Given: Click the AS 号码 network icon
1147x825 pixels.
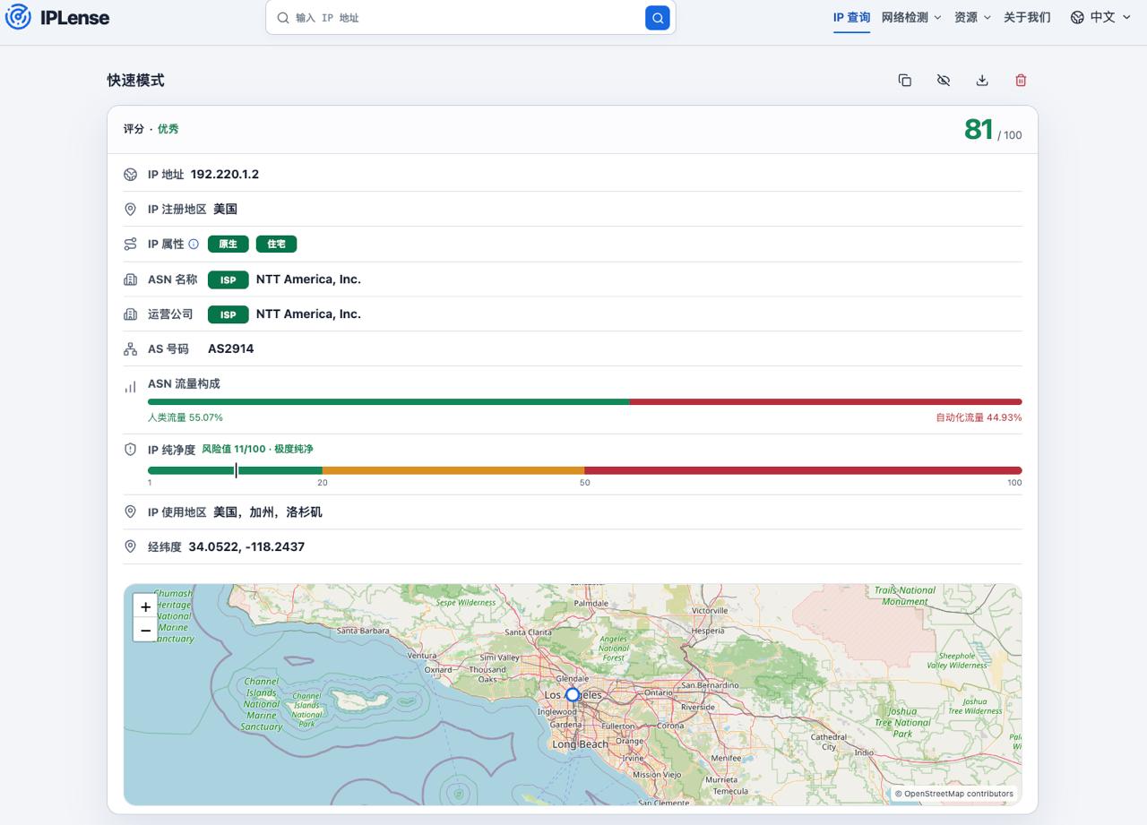Looking at the screenshot, I should click(131, 348).
